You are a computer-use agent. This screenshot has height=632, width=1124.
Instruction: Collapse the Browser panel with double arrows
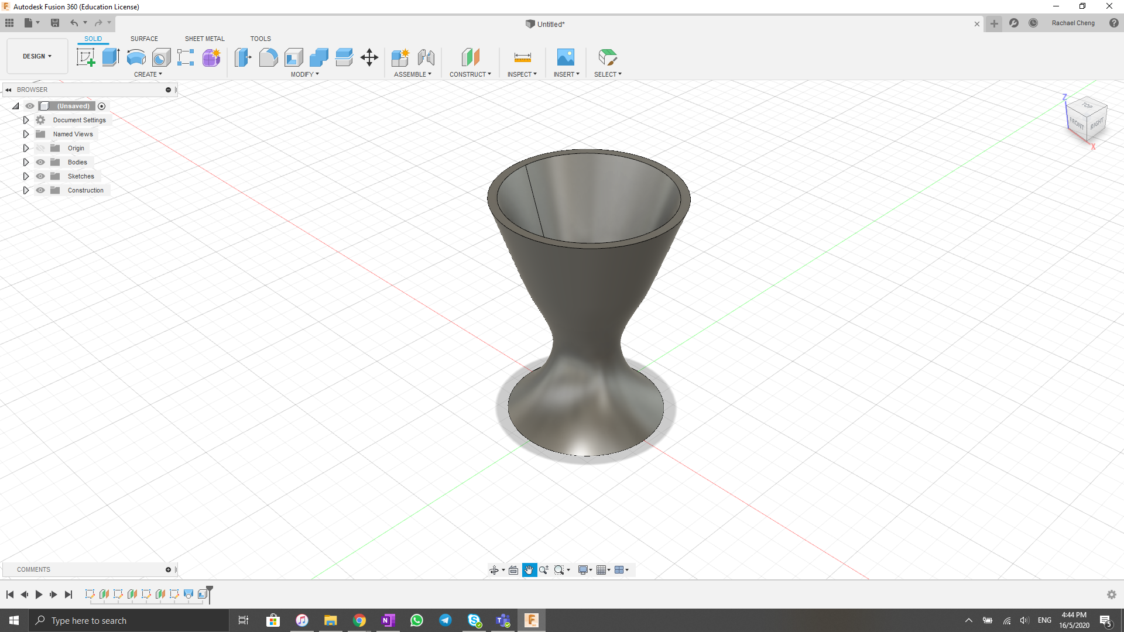coord(8,90)
